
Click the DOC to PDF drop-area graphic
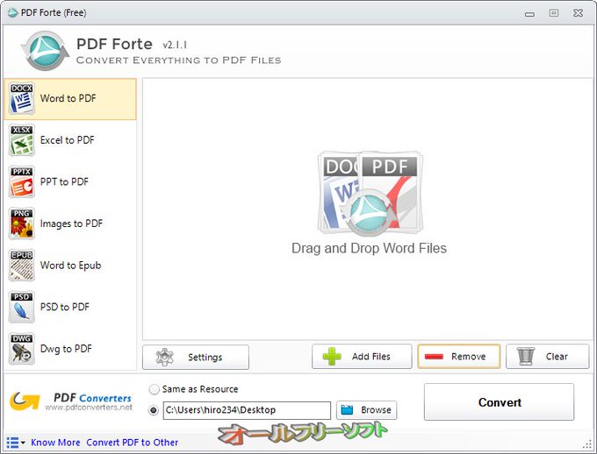point(370,194)
